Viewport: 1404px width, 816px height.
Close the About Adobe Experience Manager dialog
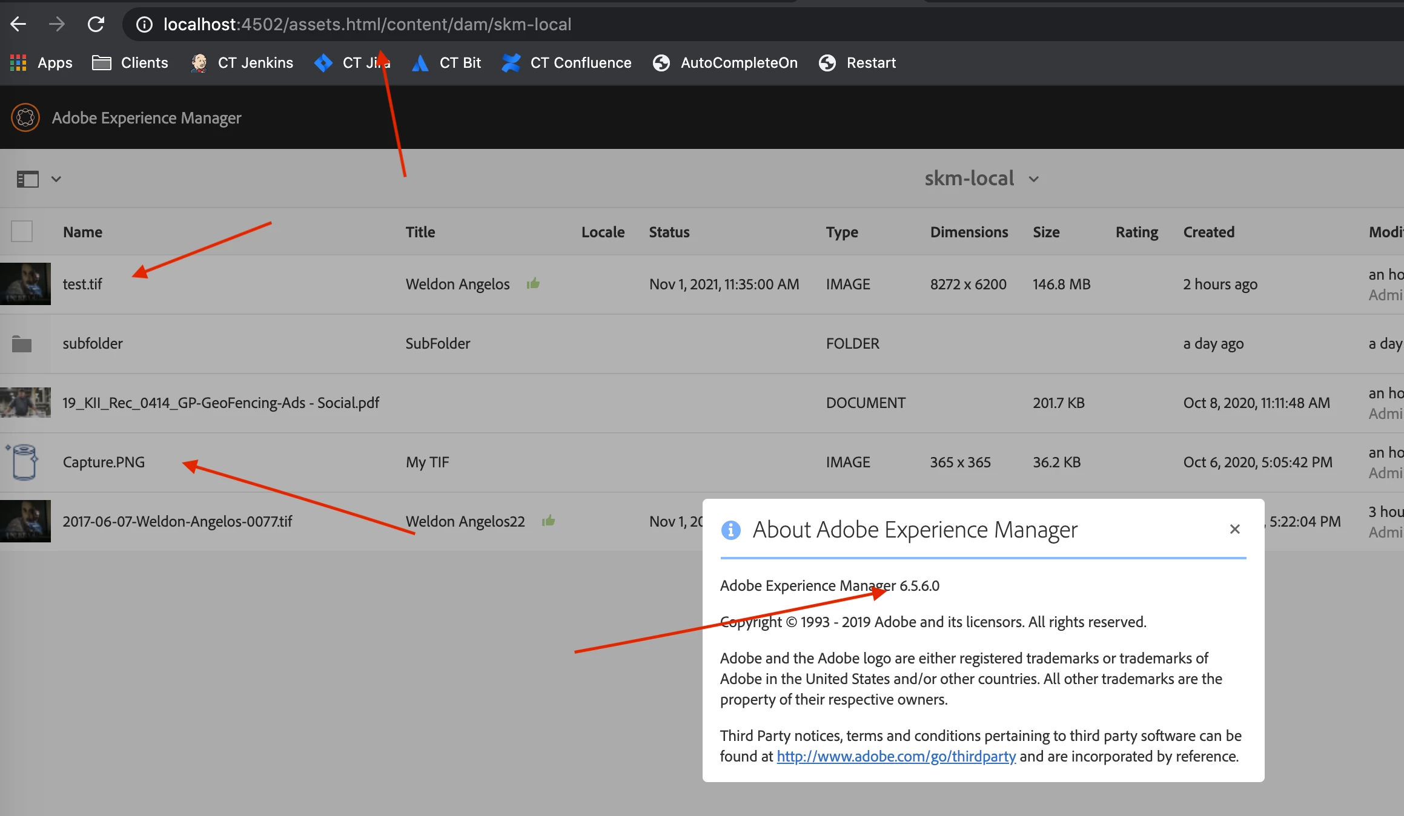pos(1235,529)
